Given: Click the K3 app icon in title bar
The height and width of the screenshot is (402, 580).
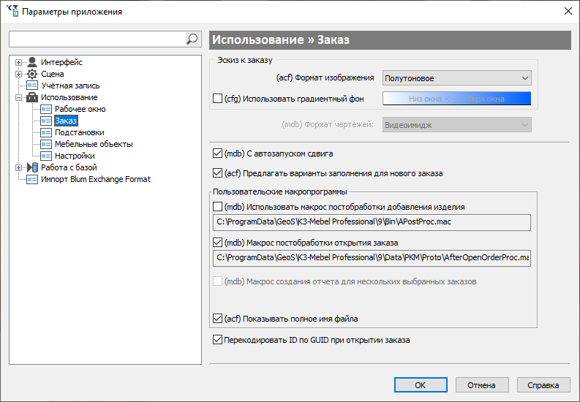Looking at the screenshot, I should (12, 11).
